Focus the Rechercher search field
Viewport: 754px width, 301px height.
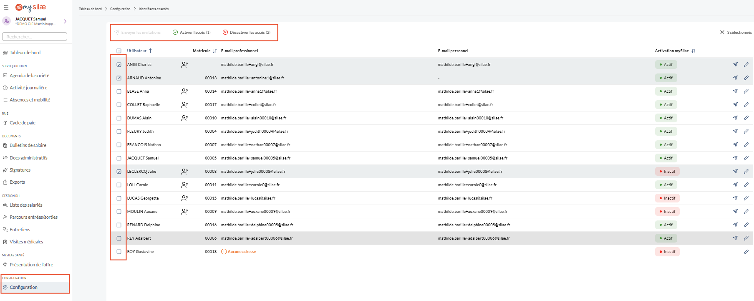point(35,37)
